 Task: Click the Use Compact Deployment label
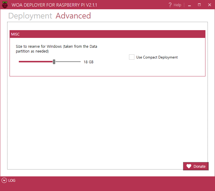[x=157, y=57]
